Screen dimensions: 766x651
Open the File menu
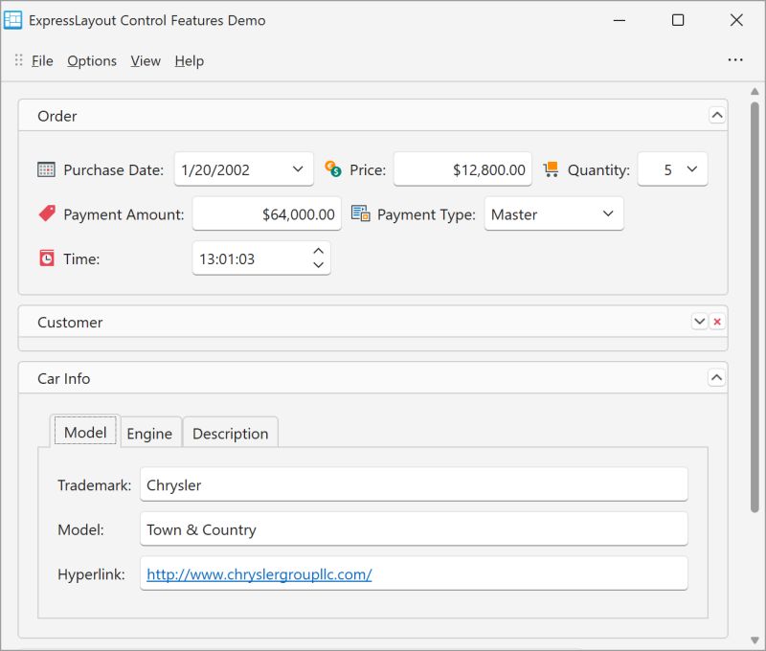pyautogui.click(x=42, y=61)
